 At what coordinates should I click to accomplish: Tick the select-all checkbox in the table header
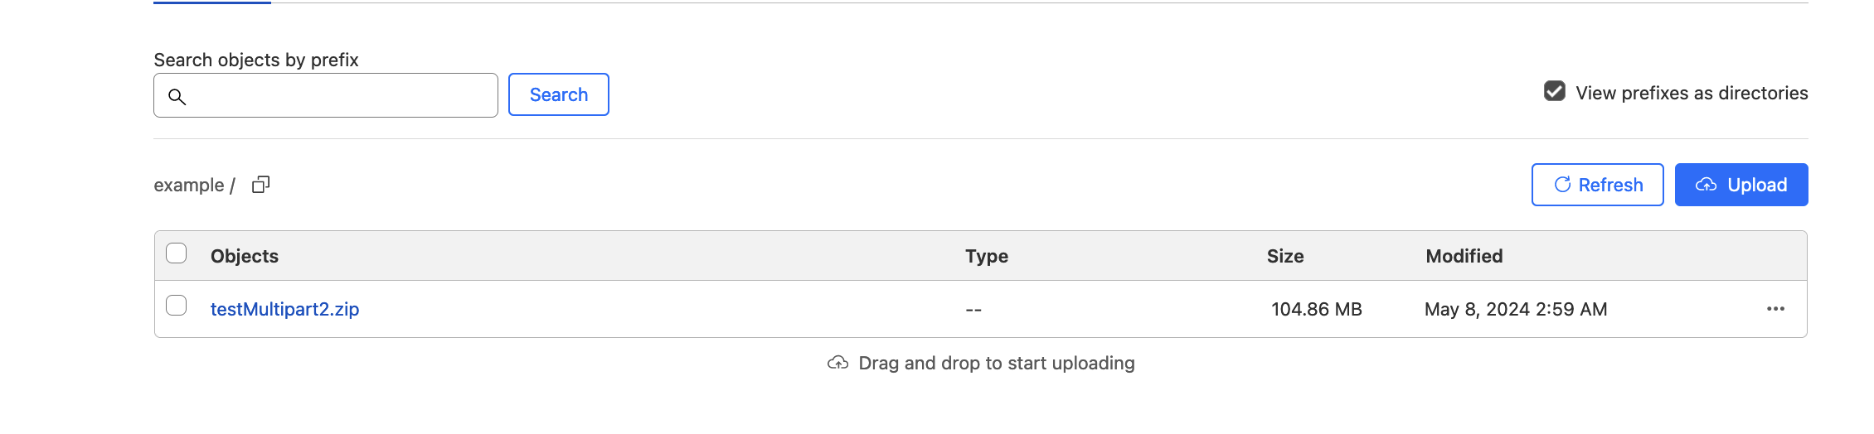tap(177, 253)
